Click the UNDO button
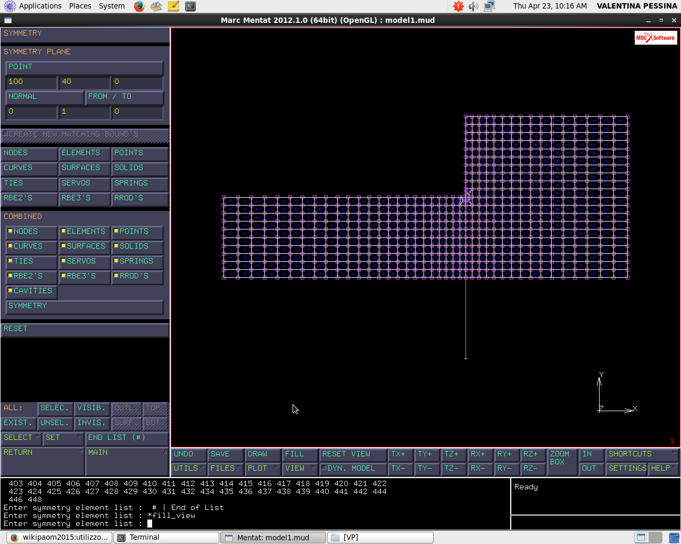The image size is (681, 544). coord(189,454)
